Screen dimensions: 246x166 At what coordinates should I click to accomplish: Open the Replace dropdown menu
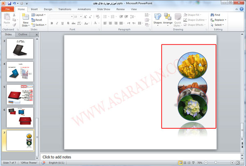click(219, 20)
